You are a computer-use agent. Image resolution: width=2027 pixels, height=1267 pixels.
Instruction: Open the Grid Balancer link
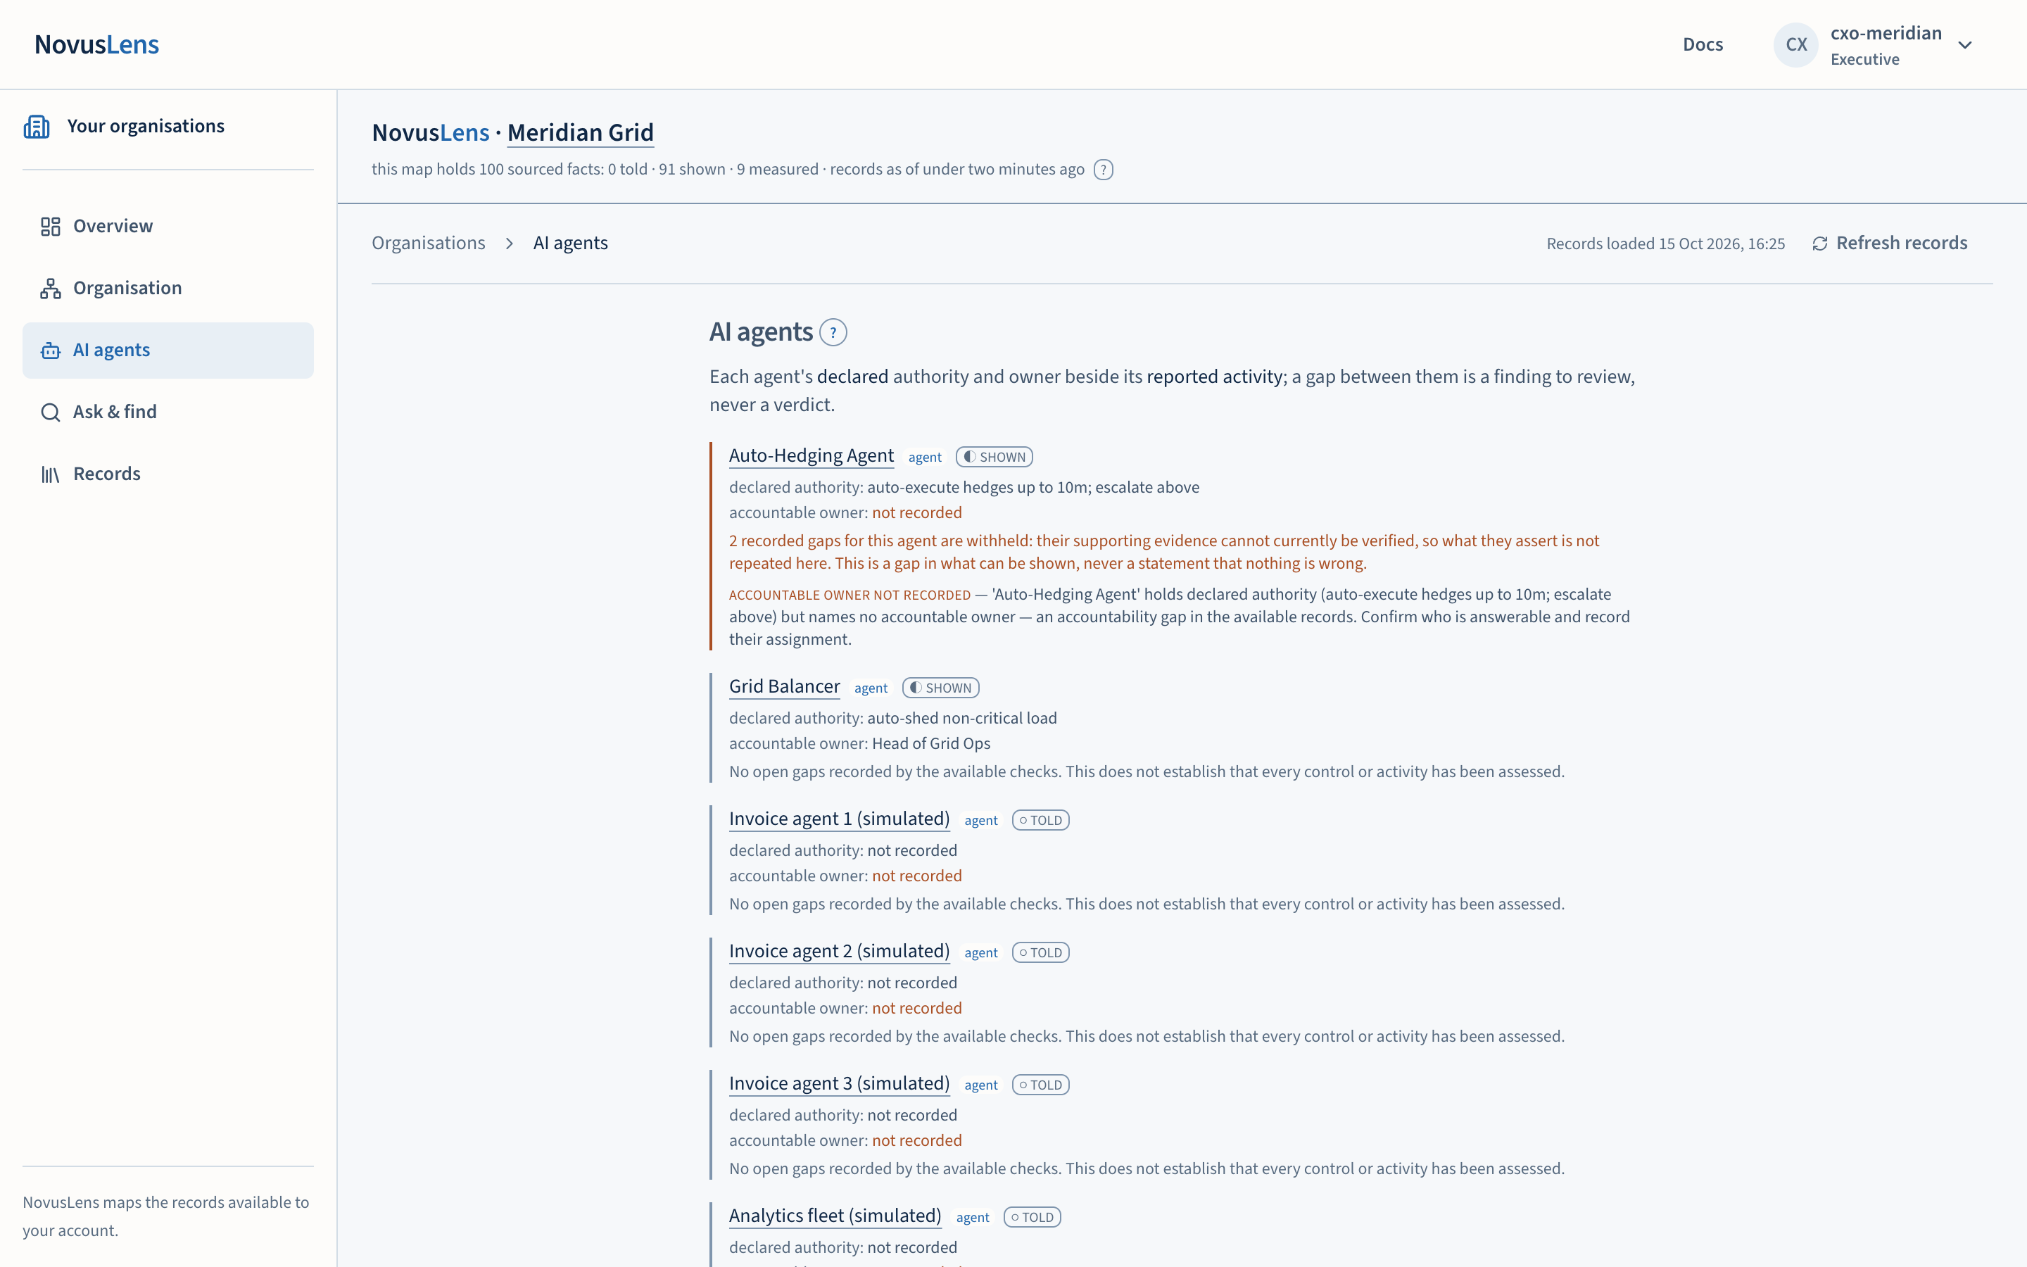point(784,686)
